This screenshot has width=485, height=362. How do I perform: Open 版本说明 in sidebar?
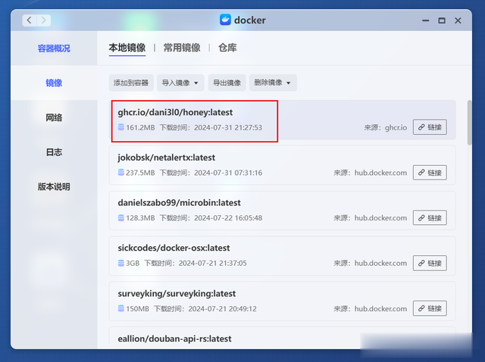(54, 187)
